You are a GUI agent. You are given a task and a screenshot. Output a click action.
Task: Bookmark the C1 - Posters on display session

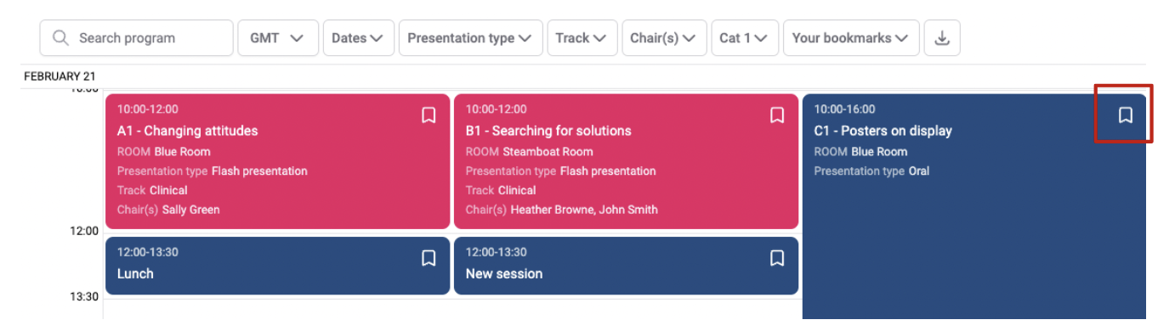[1125, 115]
